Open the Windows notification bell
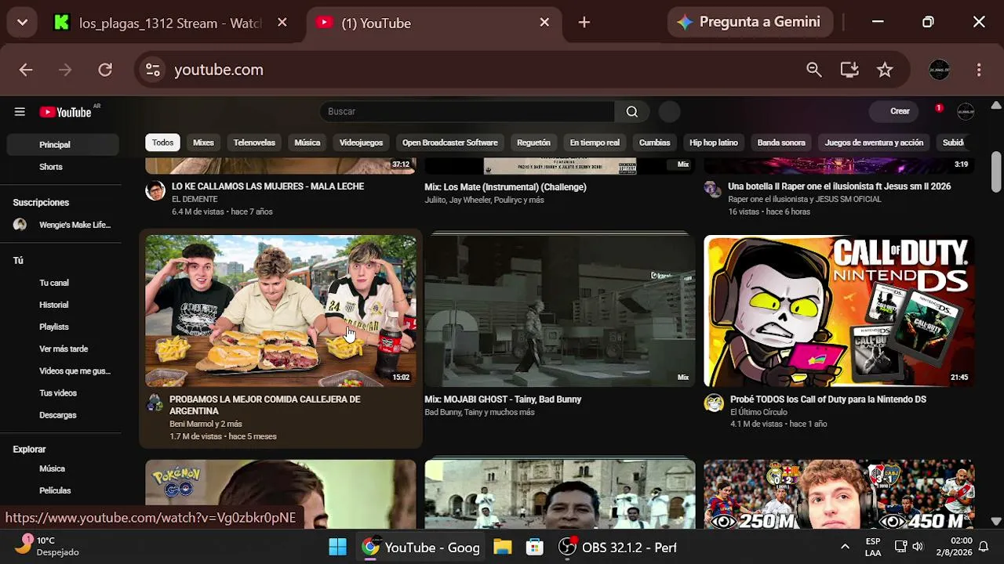The width and height of the screenshot is (1004, 564). click(983, 547)
